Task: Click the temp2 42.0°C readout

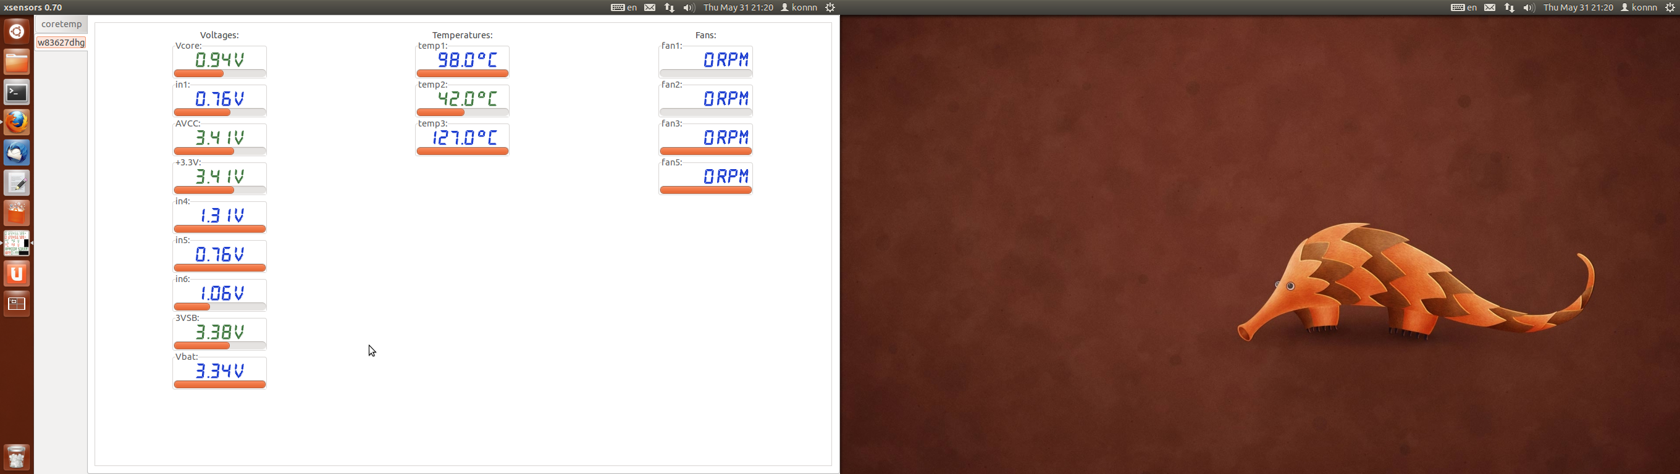Action: point(463,99)
